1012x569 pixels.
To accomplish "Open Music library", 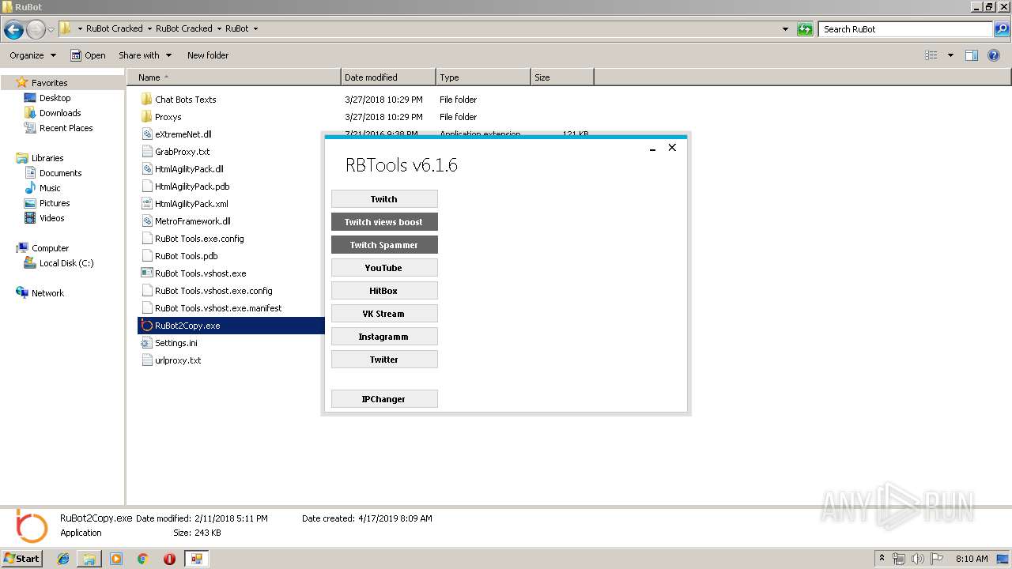I will point(50,188).
